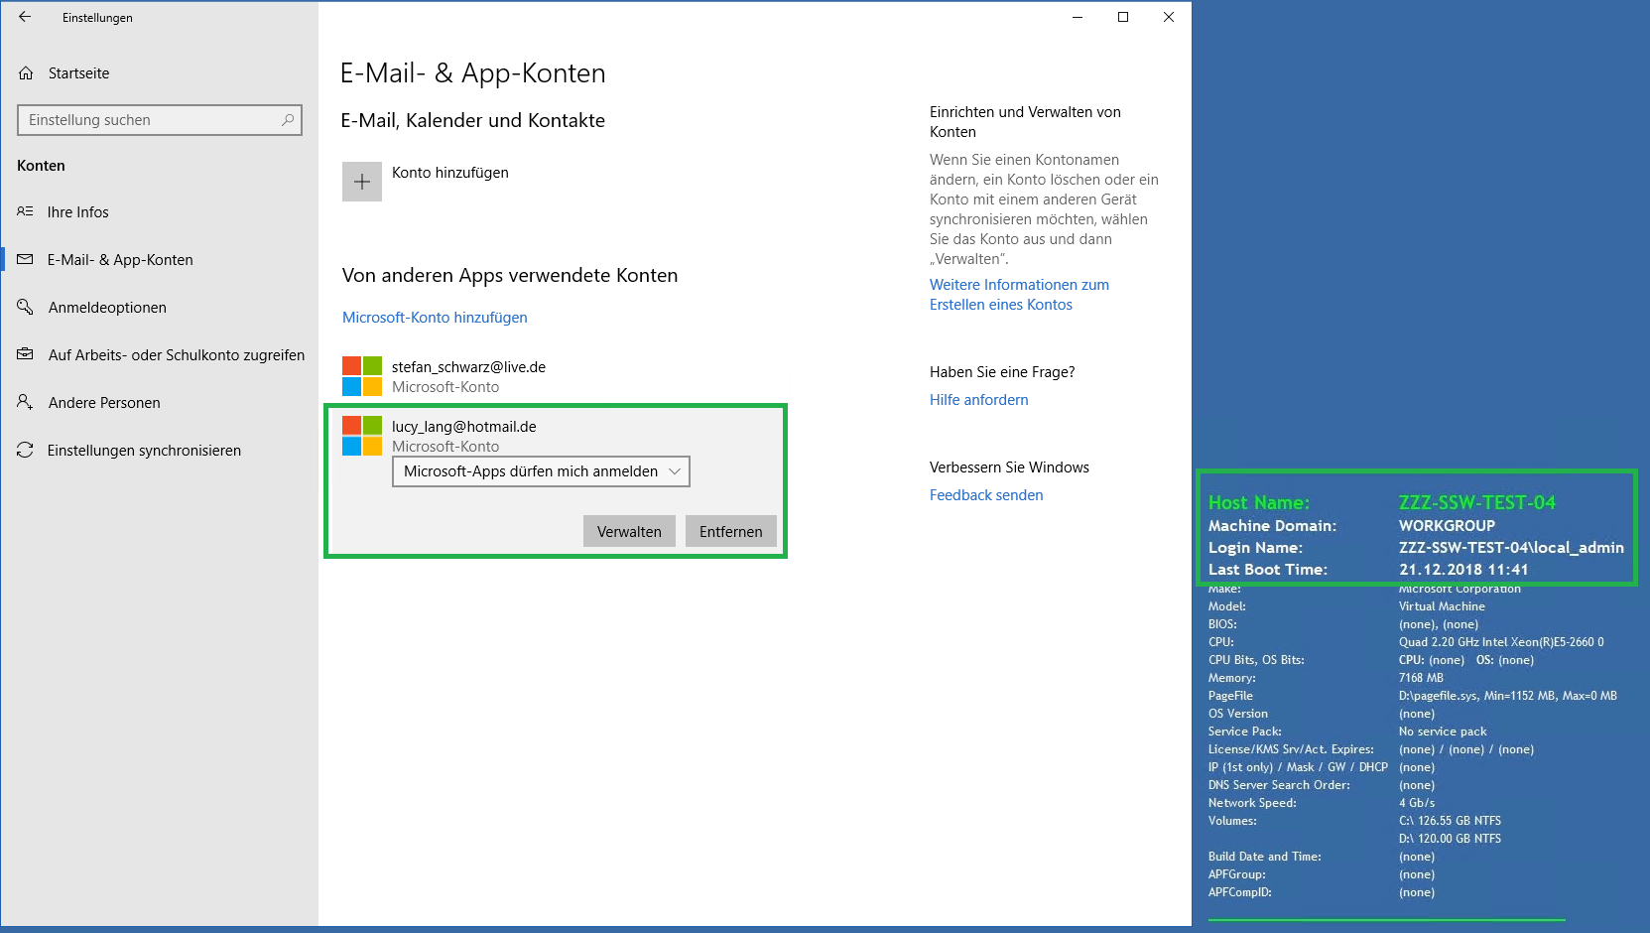Viewport: 1650px width, 933px height.
Task: Click host name value ZZZ-SSW-TEST-04
Action: (1477, 502)
